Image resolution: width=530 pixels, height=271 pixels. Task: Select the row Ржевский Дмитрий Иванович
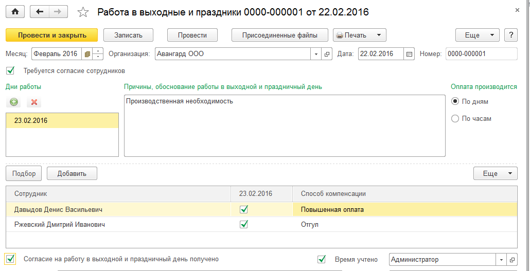(x=261, y=224)
